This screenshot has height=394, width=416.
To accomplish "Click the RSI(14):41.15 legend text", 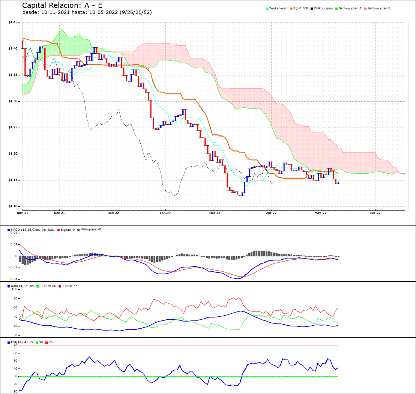I will coord(22,342).
